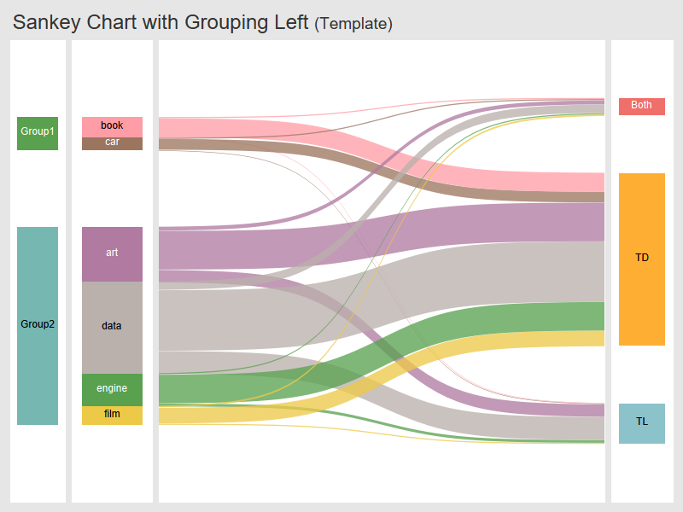Select the Both node on the right

coord(641,106)
